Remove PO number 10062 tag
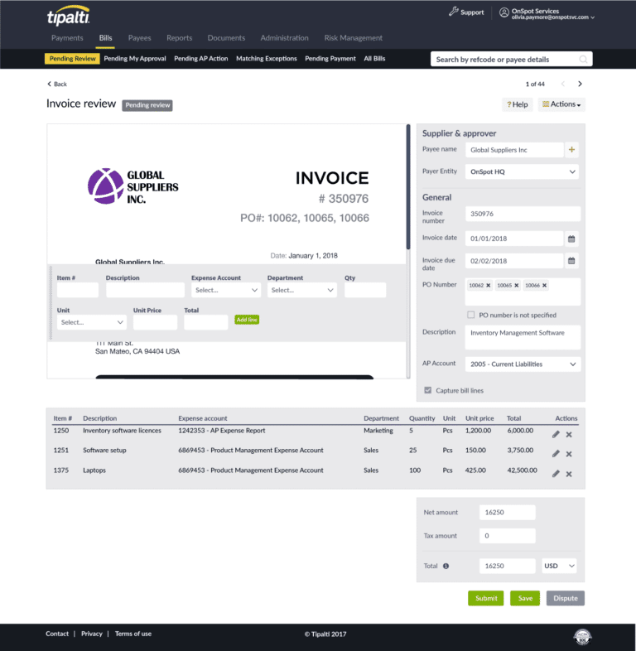The width and height of the screenshot is (636, 651). point(489,285)
